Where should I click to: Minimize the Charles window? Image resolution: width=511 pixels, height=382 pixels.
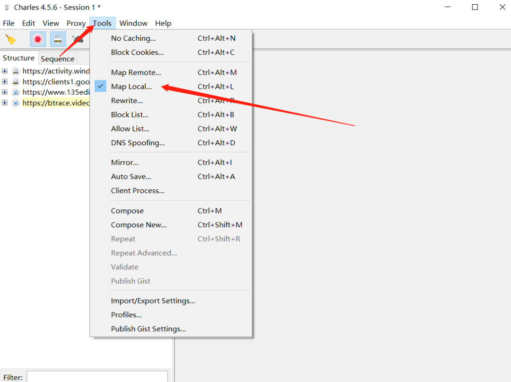(448, 7)
